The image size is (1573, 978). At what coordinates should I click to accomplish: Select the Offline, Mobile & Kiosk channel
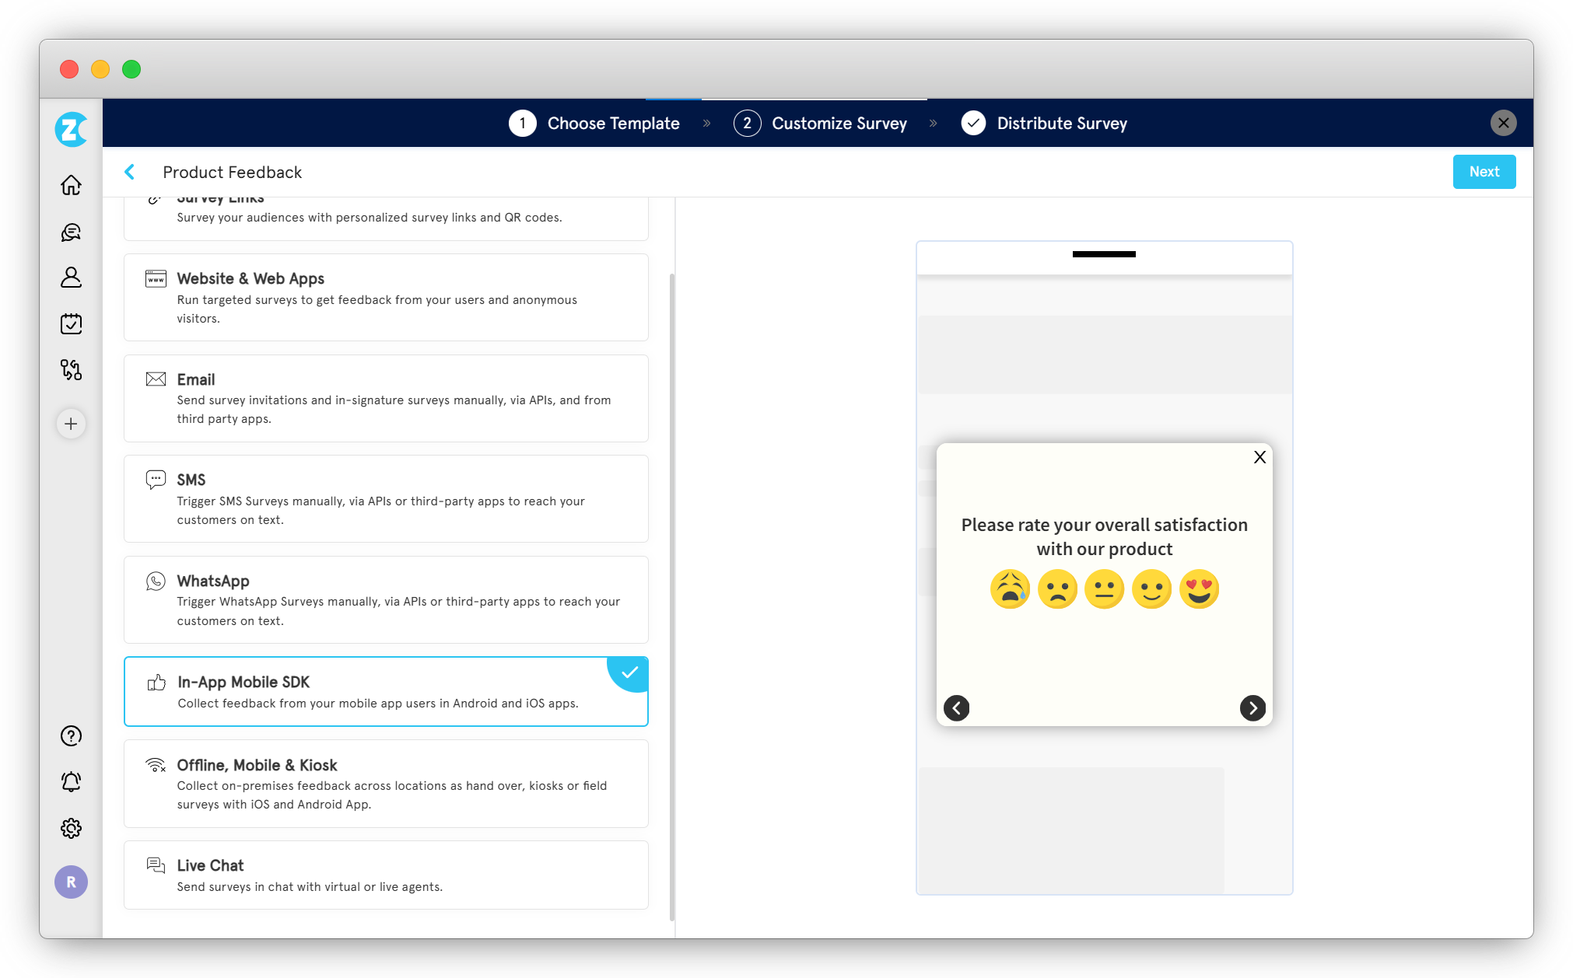(386, 783)
